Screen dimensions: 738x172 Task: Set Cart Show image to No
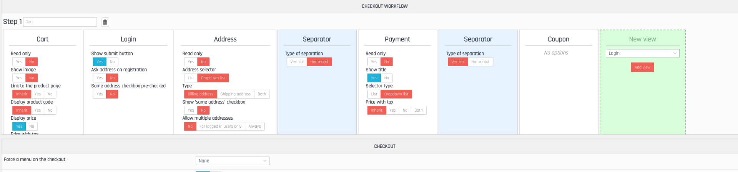(x=32, y=78)
